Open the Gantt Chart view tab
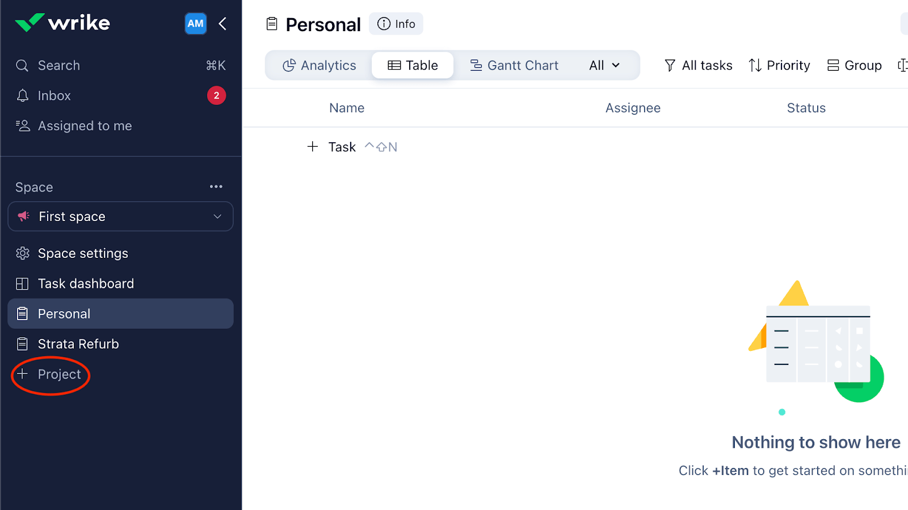Screen dimensions: 908x510 [x=514, y=65]
